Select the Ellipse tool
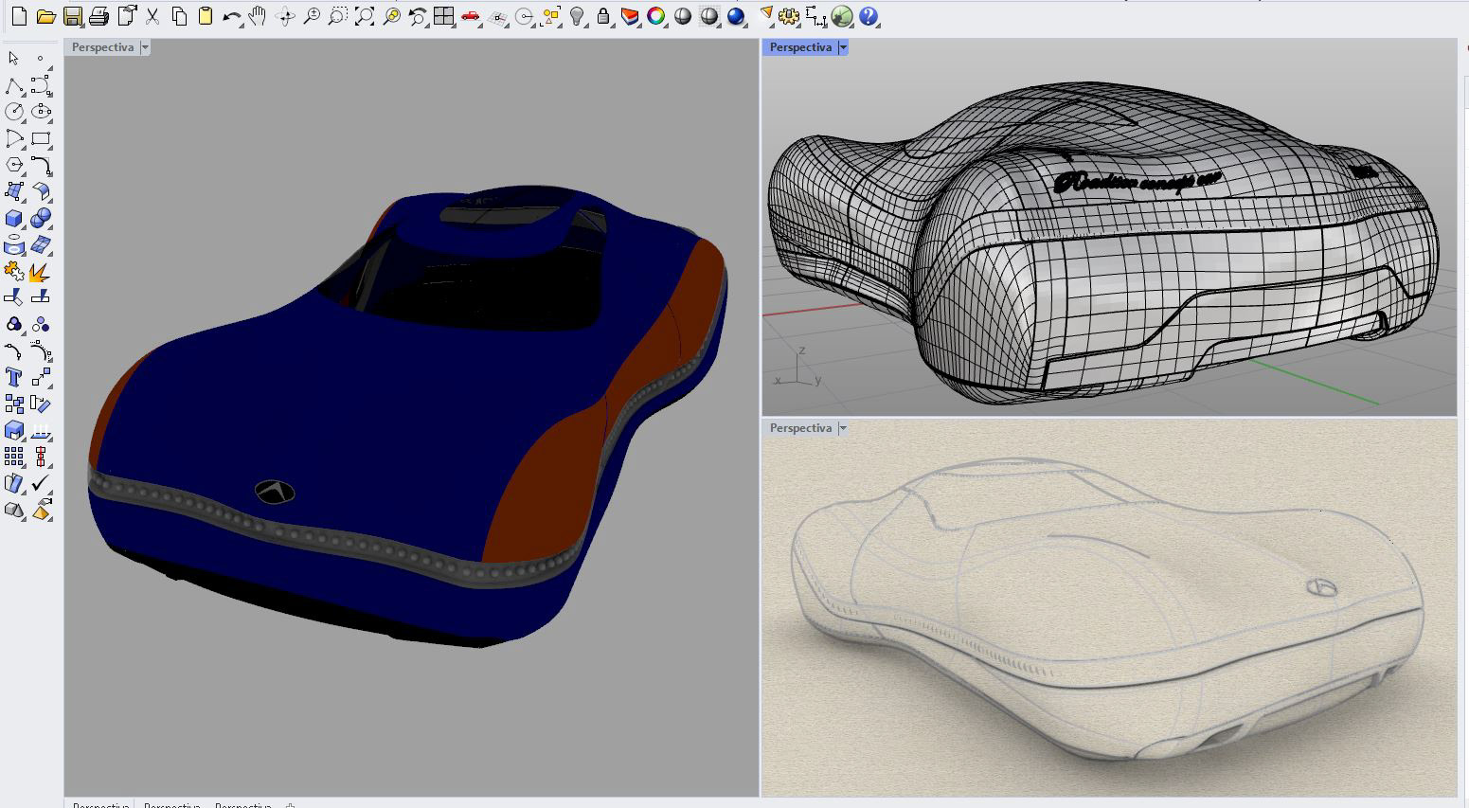This screenshot has height=808, width=1469. [x=41, y=112]
